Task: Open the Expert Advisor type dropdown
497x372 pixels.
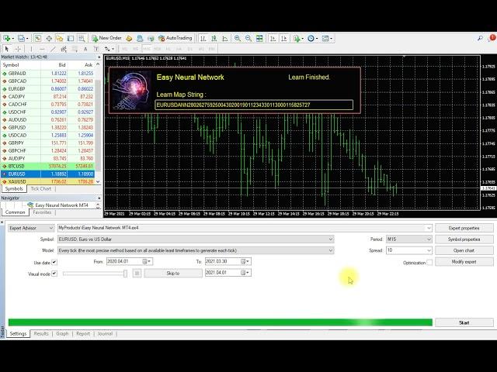Action: pos(31,228)
